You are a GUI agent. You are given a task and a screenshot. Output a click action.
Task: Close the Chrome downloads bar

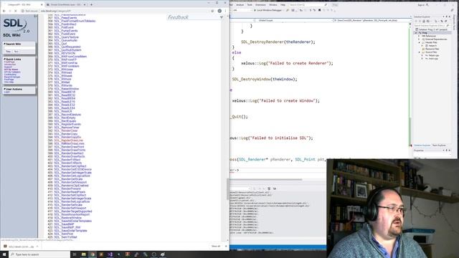pyautogui.click(x=226, y=247)
